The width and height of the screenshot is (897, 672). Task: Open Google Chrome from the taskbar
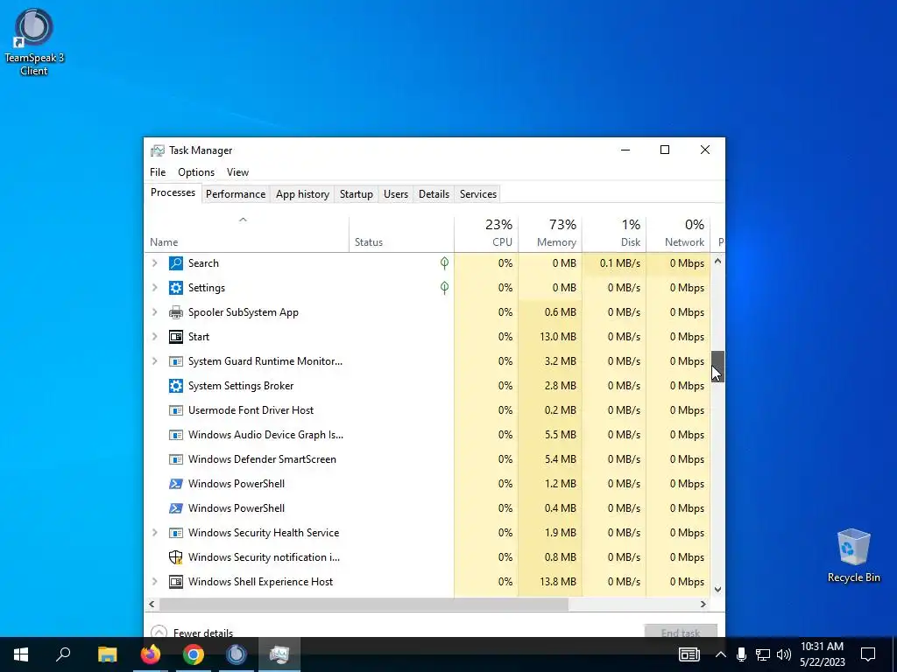(194, 654)
